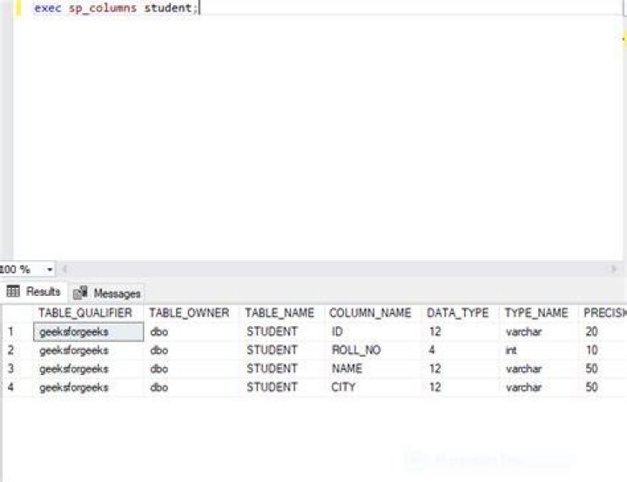Select the varchar cell in CITY row
Viewport: 627px width, 482px height.
tap(539, 387)
